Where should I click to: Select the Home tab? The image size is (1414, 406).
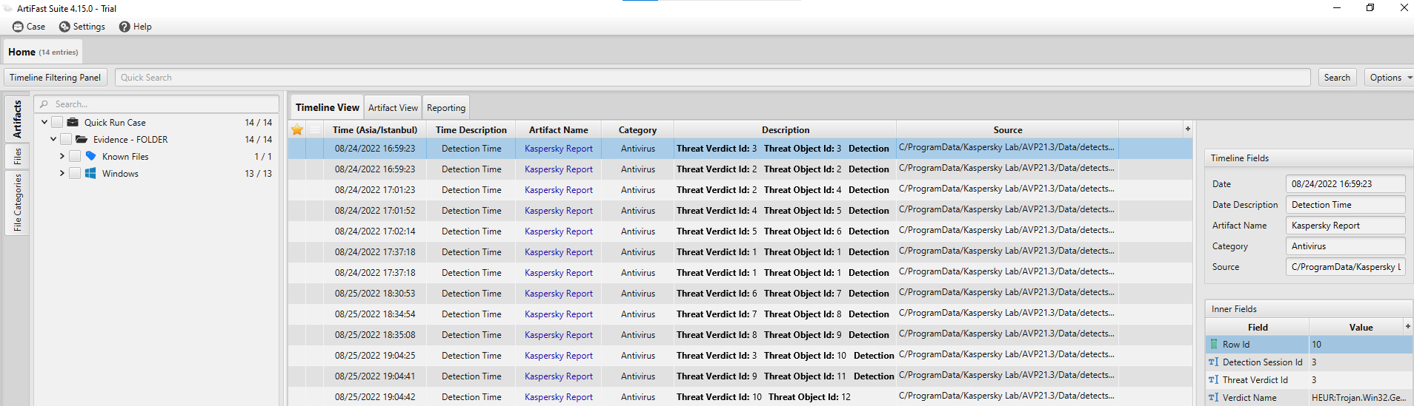(x=43, y=52)
